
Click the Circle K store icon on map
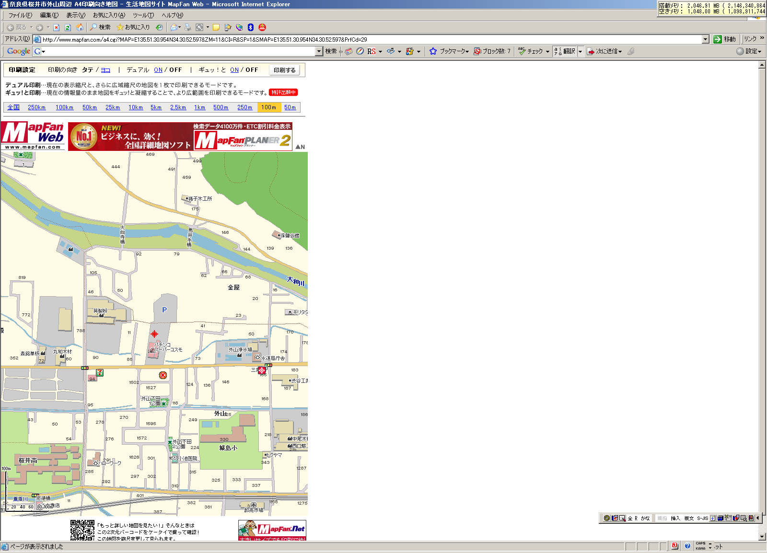(163, 375)
